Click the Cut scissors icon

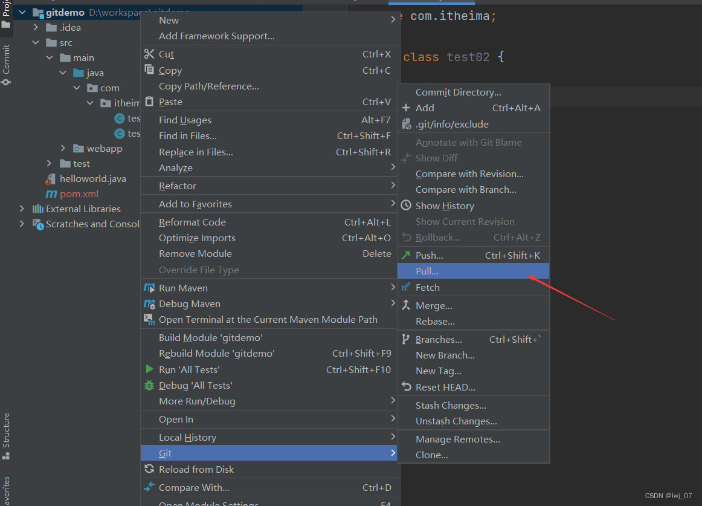(x=149, y=54)
